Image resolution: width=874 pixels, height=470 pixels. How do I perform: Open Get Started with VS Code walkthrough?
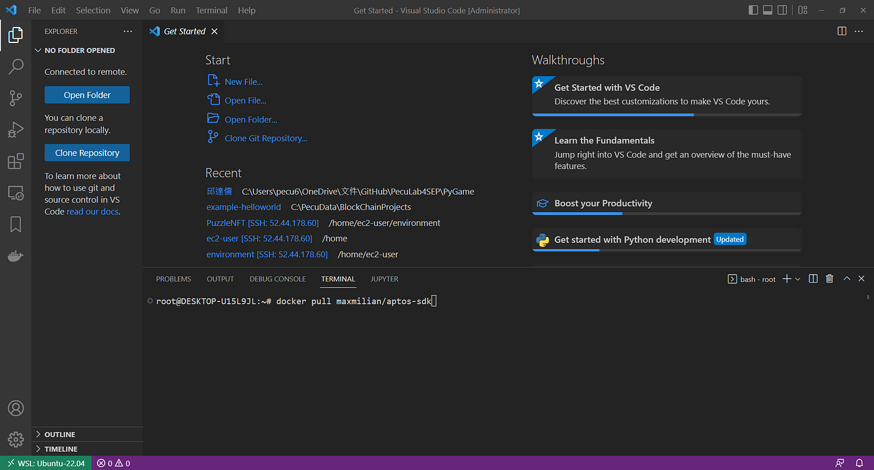(666, 96)
